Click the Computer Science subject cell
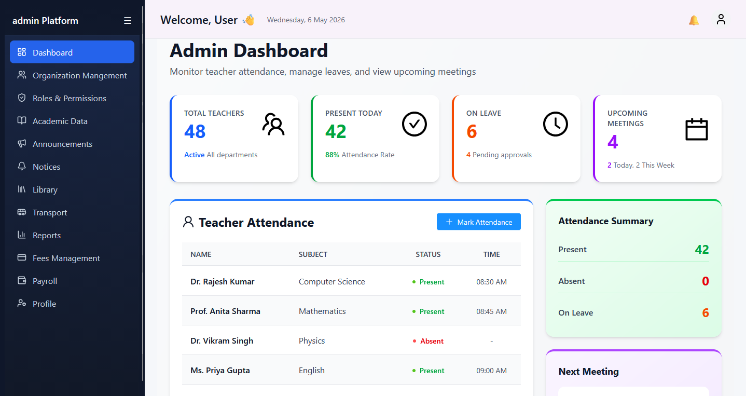 pyautogui.click(x=332, y=281)
